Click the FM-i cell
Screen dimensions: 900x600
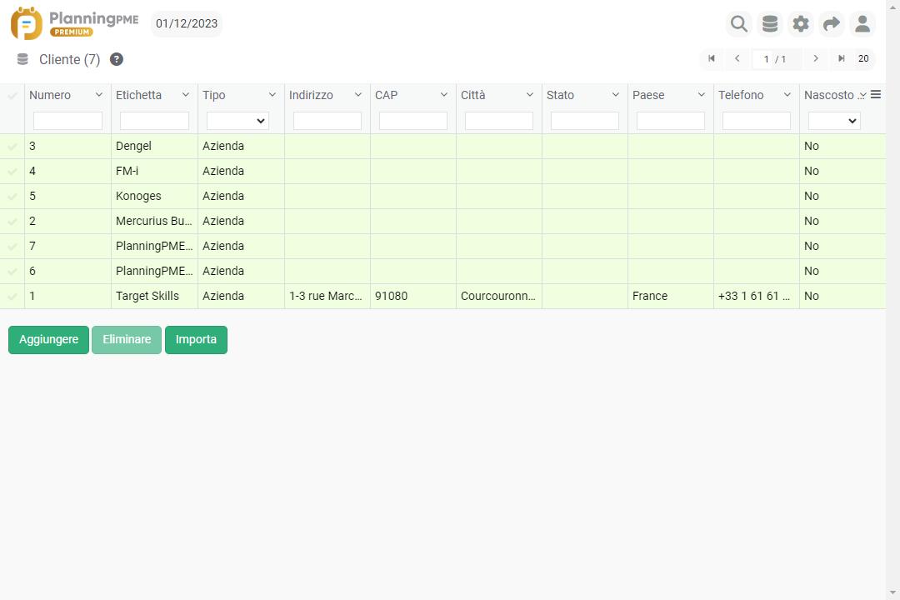154,171
